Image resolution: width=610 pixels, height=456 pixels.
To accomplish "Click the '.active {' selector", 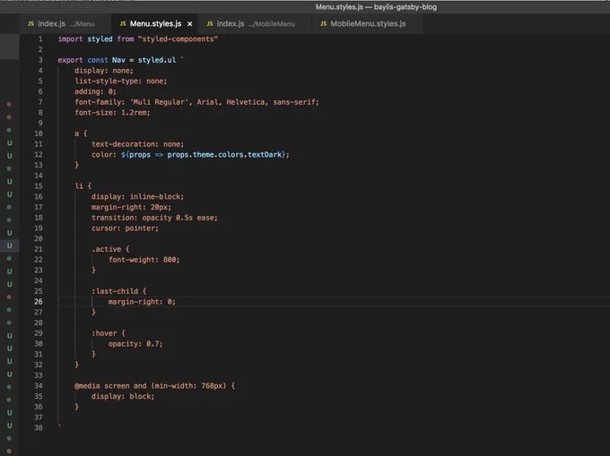I will (x=110, y=249).
